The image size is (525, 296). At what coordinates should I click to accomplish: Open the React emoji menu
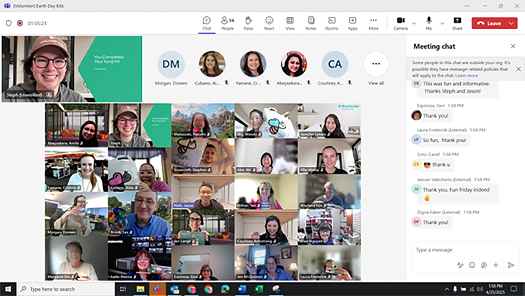point(269,23)
